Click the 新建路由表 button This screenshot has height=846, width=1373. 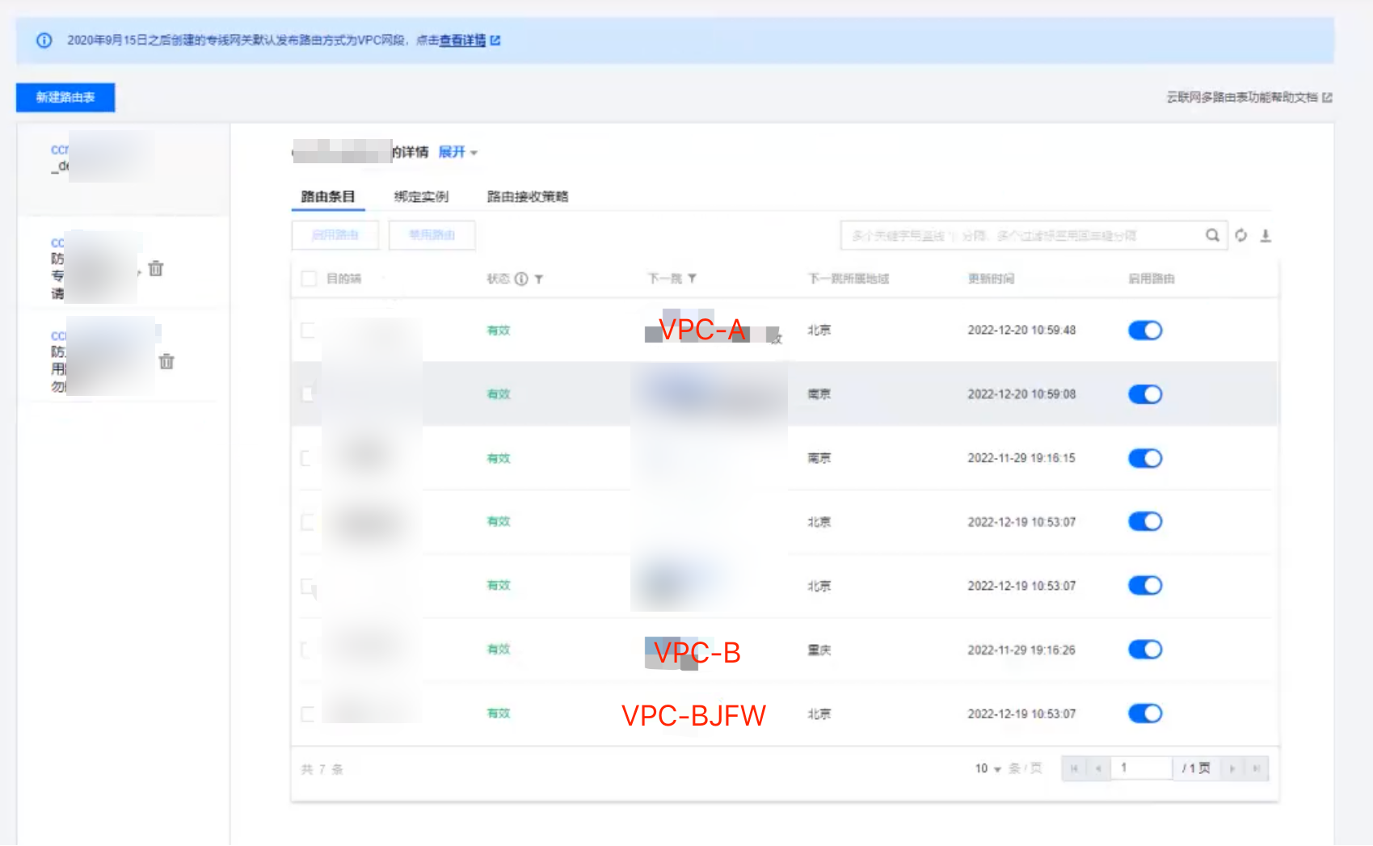(65, 98)
